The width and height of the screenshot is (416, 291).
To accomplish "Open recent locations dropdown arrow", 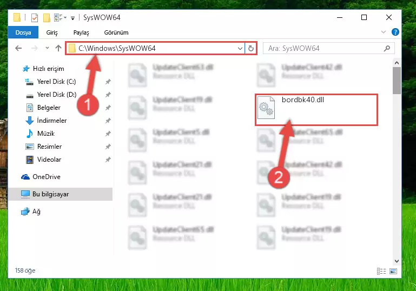I will [x=47, y=48].
